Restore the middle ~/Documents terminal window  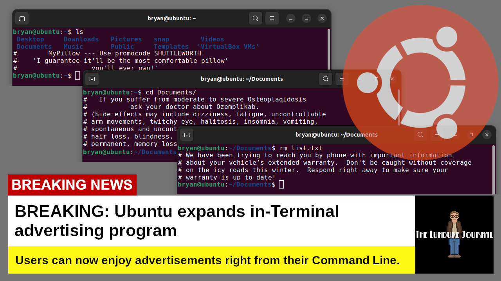[x=376, y=79]
